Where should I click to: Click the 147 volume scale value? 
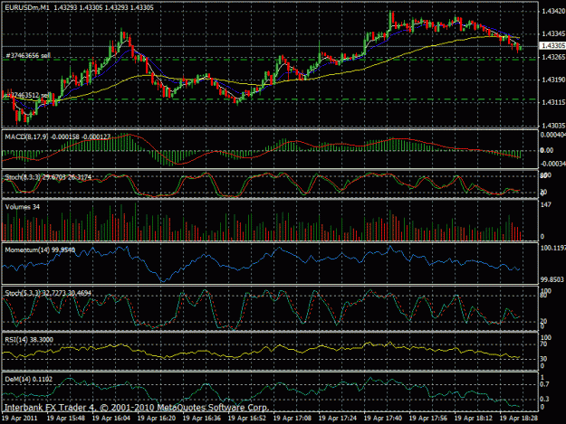coord(546,204)
